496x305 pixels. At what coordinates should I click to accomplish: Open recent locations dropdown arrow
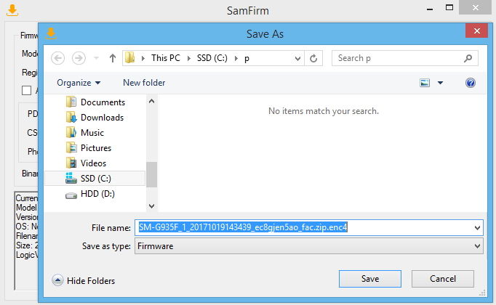pos(96,58)
